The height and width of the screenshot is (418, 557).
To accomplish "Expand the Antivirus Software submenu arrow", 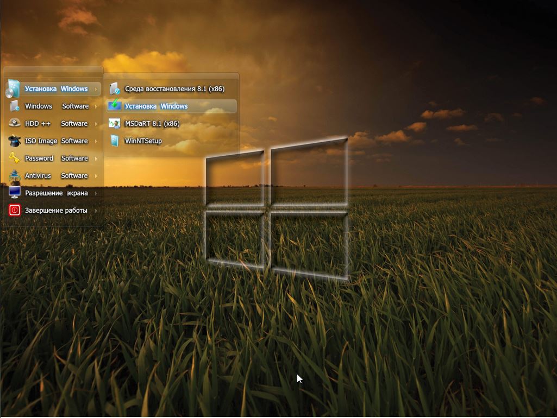I will pos(96,176).
